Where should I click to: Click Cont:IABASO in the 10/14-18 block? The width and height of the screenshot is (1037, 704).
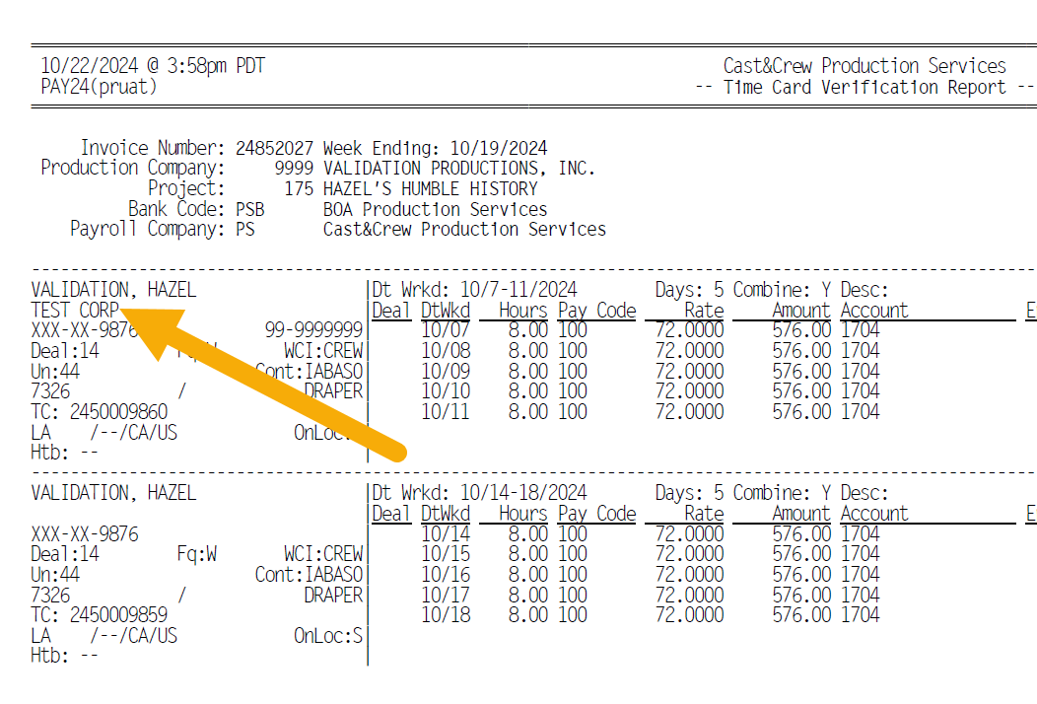pos(310,574)
